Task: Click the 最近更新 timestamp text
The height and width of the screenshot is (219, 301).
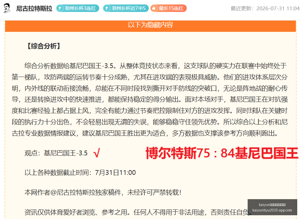Action: pos(265,9)
